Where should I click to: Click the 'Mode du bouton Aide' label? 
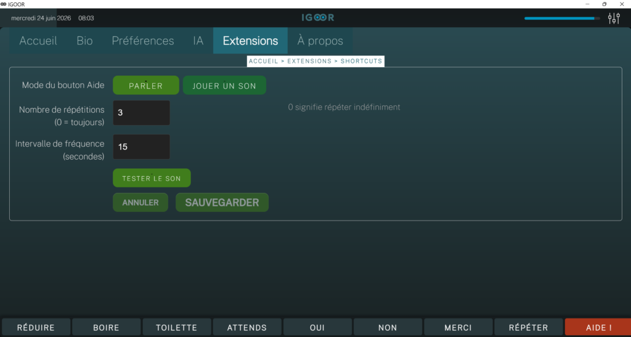click(x=63, y=85)
